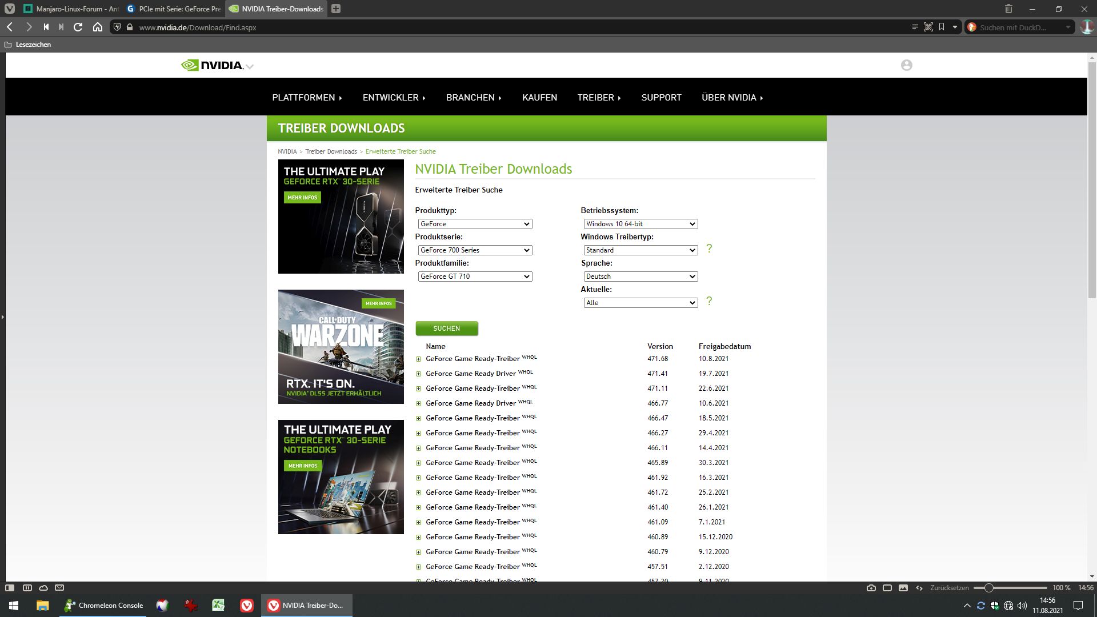Open the closed tabs trash icon
Image resolution: width=1097 pixels, height=617 pixels.
click(1008, 9)
